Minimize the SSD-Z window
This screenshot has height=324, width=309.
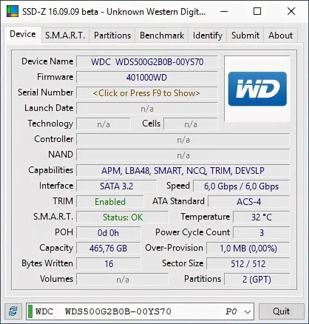click(x=224, y=11)
